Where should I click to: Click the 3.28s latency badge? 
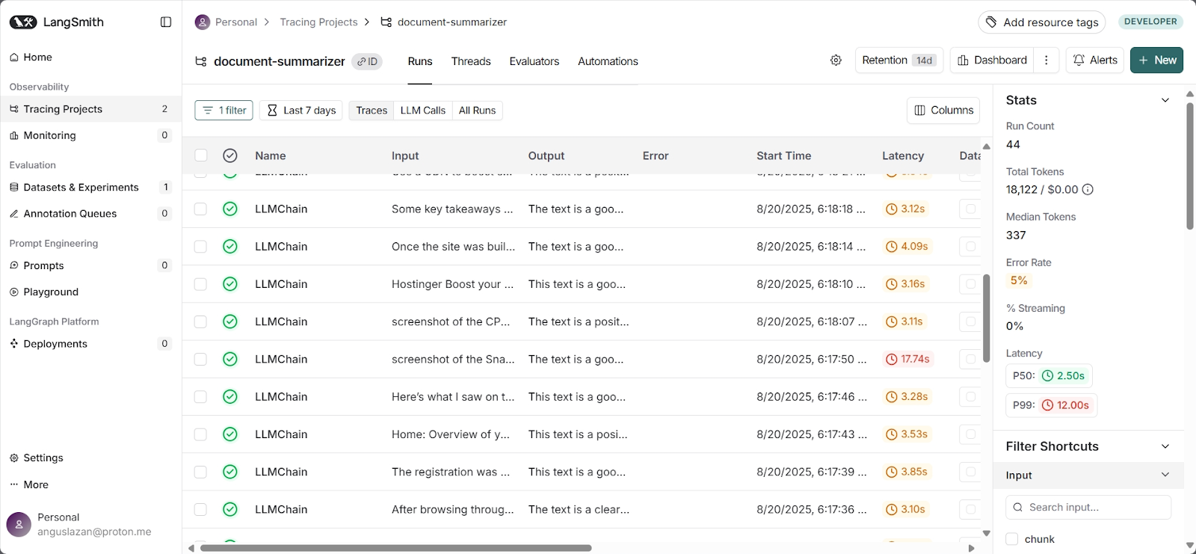point(907,397)
